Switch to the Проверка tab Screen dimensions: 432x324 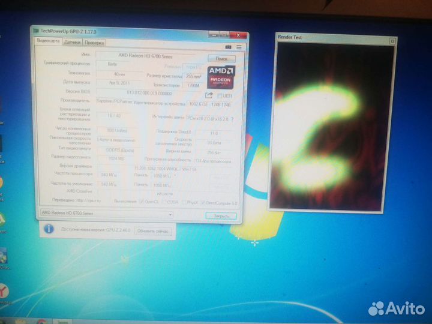pyautogui.click(x=94, y=43)
